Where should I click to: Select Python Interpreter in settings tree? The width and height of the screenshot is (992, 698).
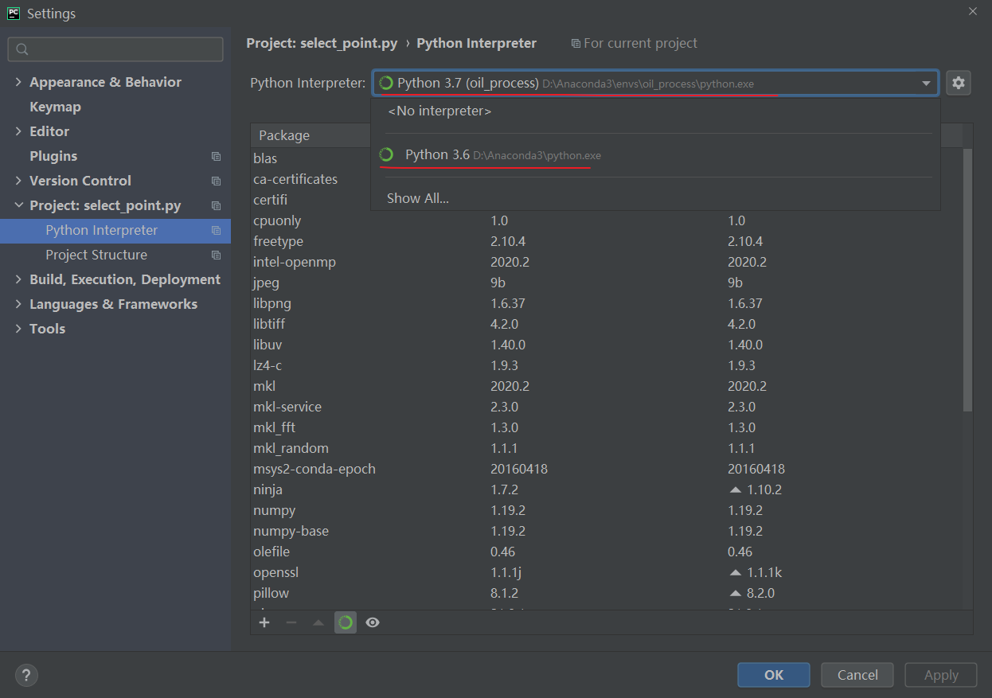point(115,230)
